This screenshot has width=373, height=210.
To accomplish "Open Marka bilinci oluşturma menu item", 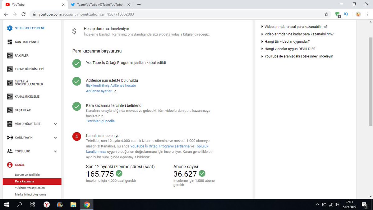I will coord(30,194).
